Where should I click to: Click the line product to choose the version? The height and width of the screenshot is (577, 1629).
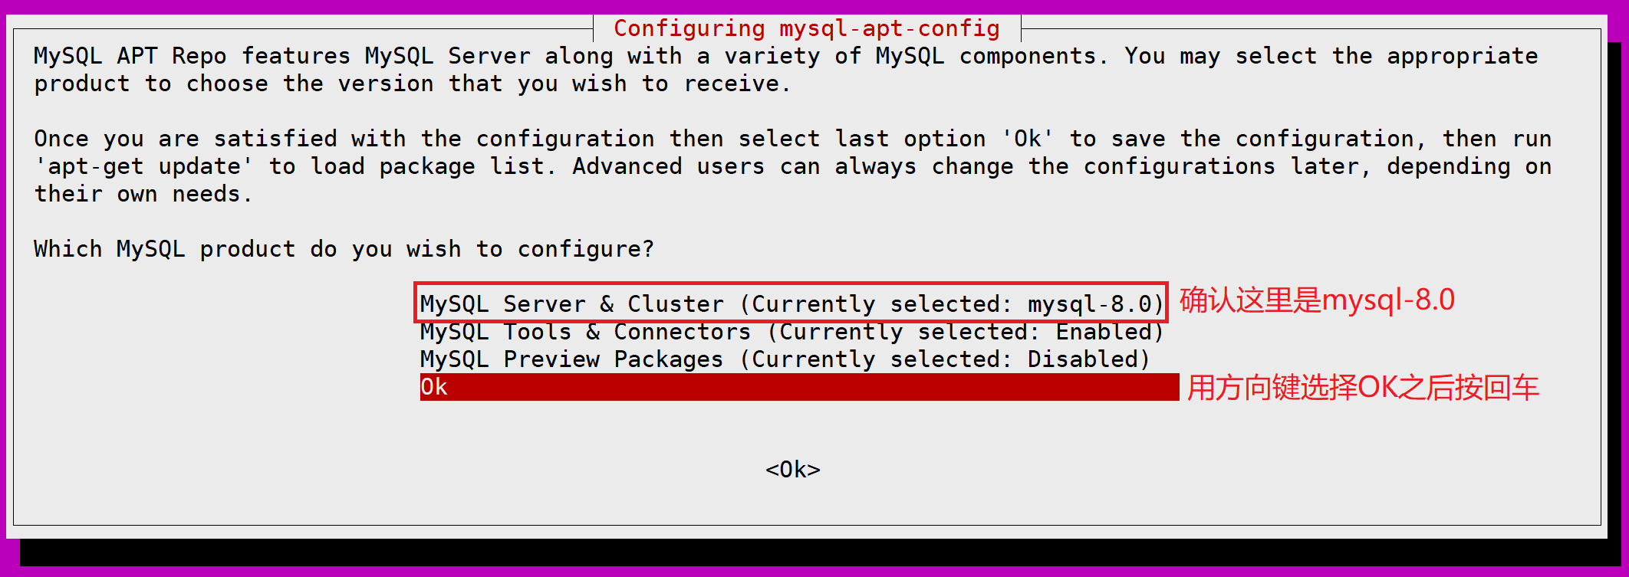coord(412,84)
